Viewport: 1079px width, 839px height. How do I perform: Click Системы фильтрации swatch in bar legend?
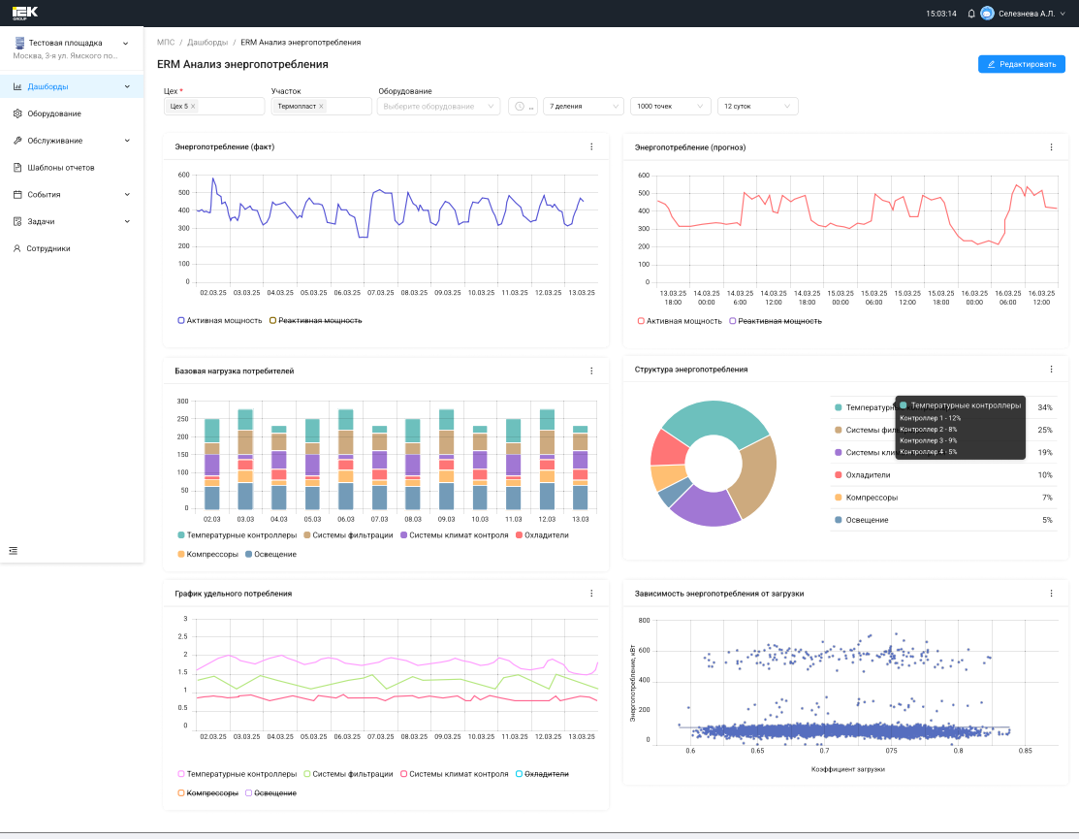click(x=307, y=535)
